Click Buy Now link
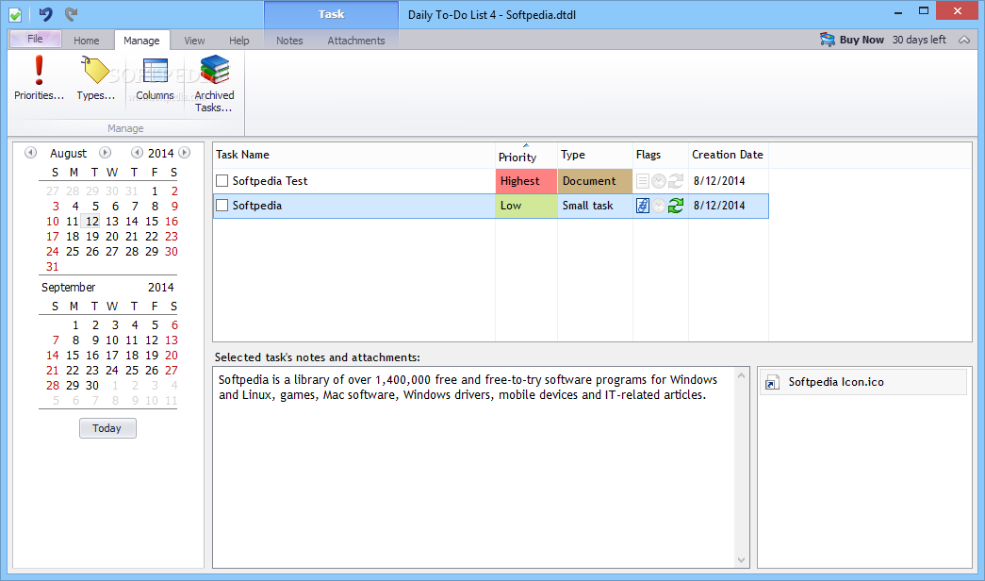This screenshot has height=581, width=985. pyautogui.click(x=862, y=40)
